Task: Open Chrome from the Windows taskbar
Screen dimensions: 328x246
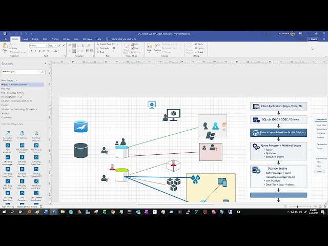Action: [x=113, y=212]
